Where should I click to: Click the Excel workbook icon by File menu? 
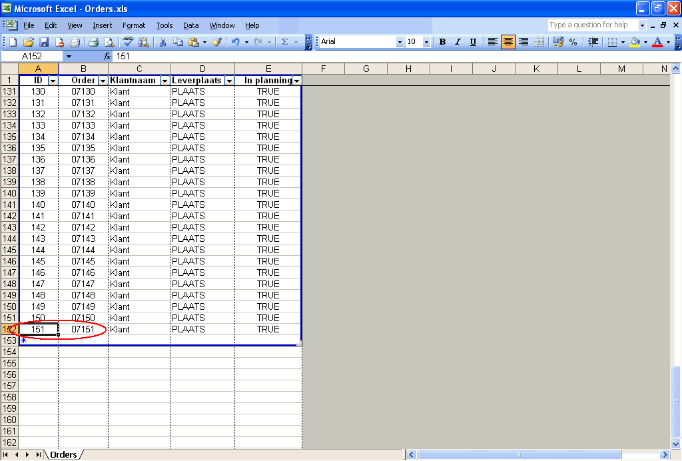click(11, 25)
